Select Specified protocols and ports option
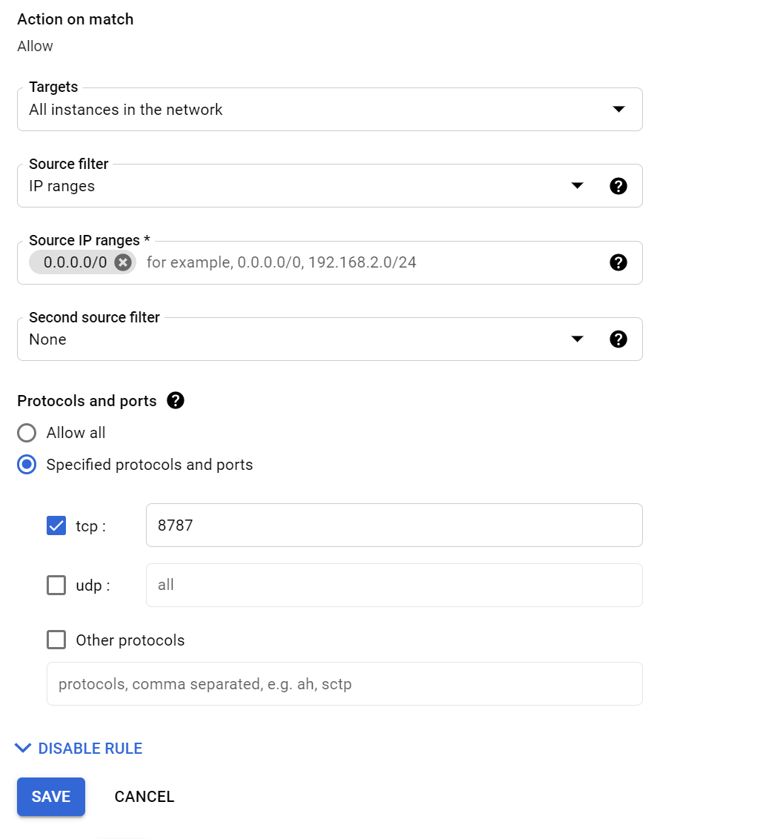 pos(27,465)
